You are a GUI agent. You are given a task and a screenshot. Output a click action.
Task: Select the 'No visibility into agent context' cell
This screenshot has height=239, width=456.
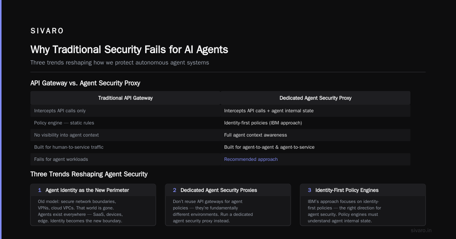pos(125,135)
